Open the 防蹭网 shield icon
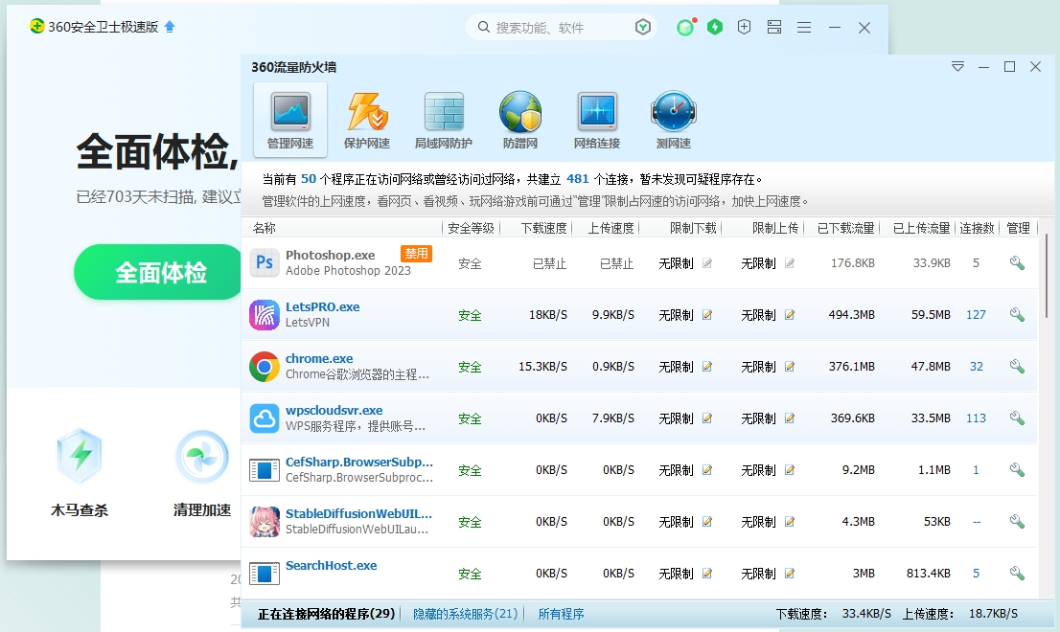The width and height of the screenshot is (1060, 632). (x=519, y=117)
